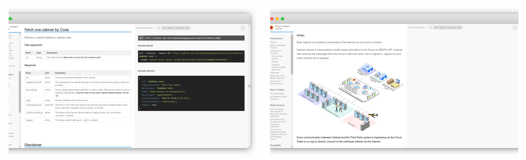
Task: Open Terms of the system sidebar entry
Action: coord(277,57)
